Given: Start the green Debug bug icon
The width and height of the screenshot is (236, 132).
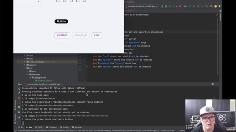Looking at the screenshot, I should coord(166,7).
